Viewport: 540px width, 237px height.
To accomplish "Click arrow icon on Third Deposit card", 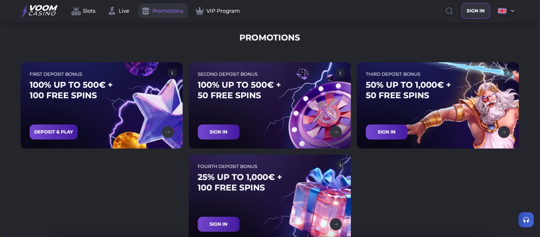I will click(x=504, y=132).
